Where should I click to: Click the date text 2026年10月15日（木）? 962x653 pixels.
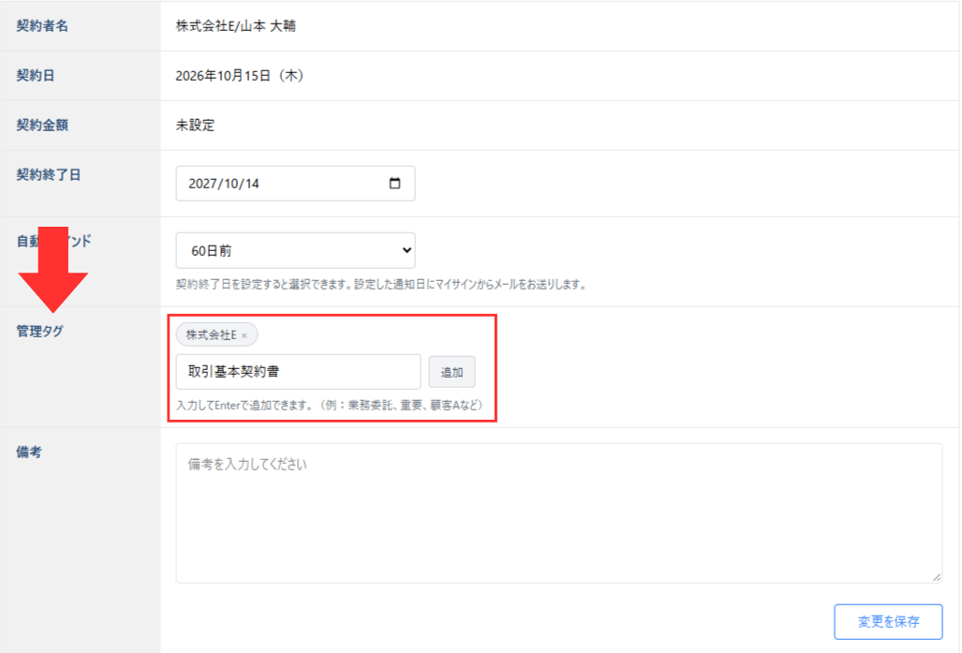click(239, 76)
